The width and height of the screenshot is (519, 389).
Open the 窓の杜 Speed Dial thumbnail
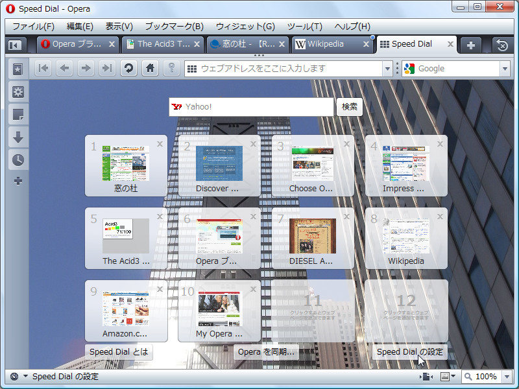126,163
